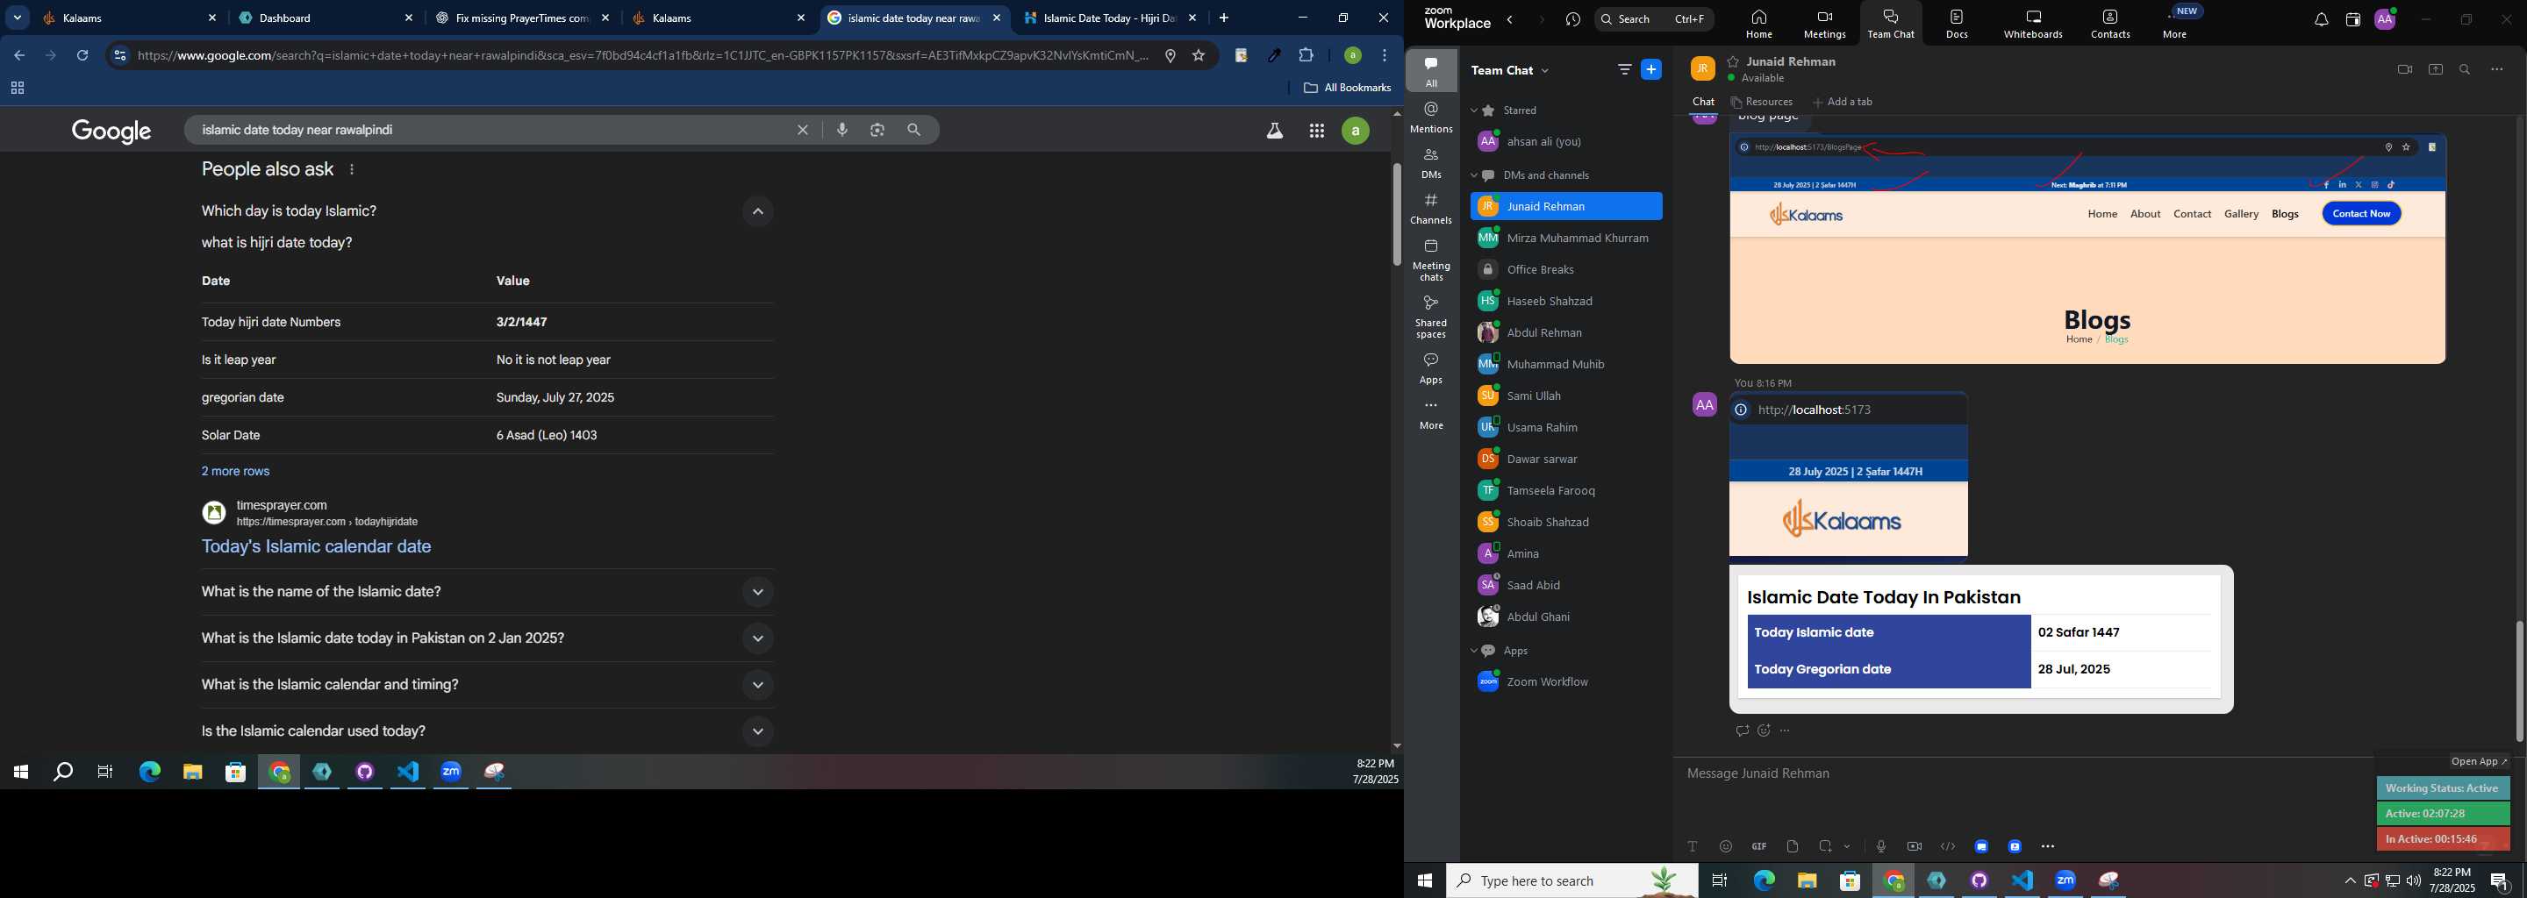Open emoji picker in composer
The width and height of the screenshot is (2527, 898).
coord(1726,846)
